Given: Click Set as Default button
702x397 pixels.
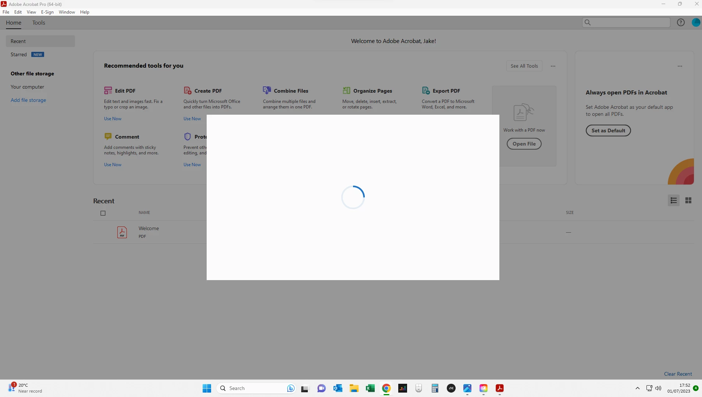Looking at the screenshot, I should (608, 130).
